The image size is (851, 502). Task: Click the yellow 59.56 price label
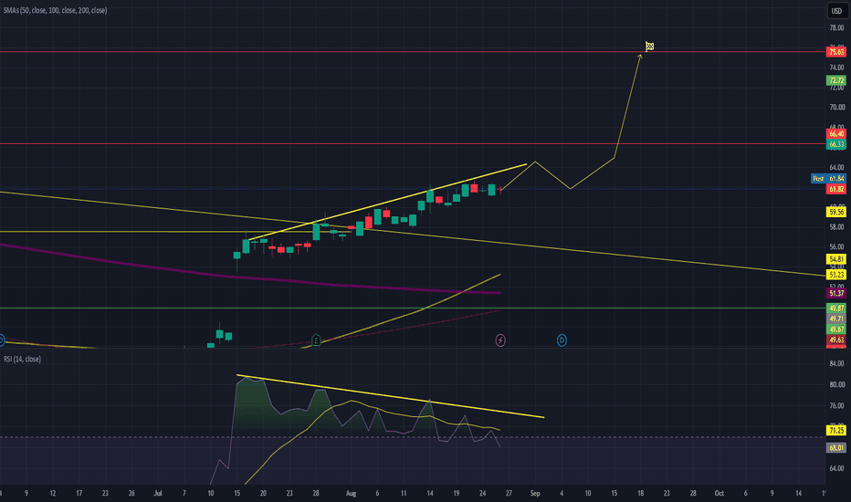[x=835, y=212]
